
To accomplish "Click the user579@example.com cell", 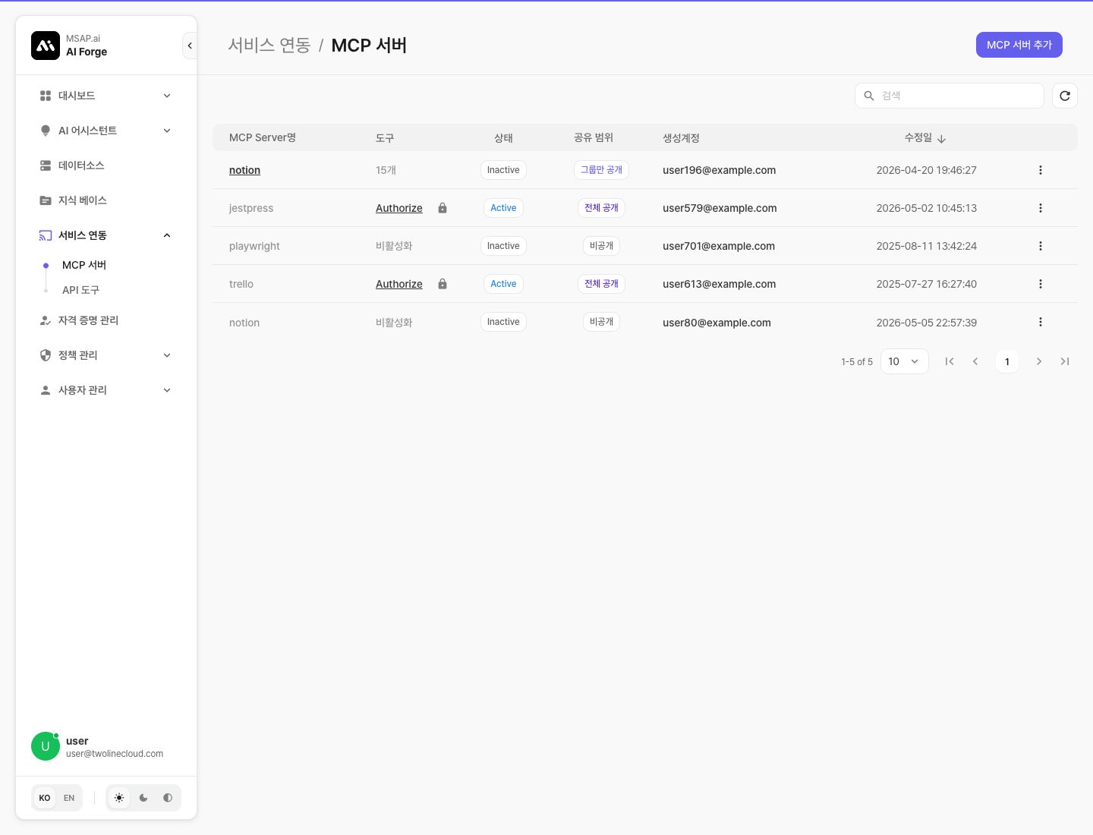I will [x=720, y=208].
